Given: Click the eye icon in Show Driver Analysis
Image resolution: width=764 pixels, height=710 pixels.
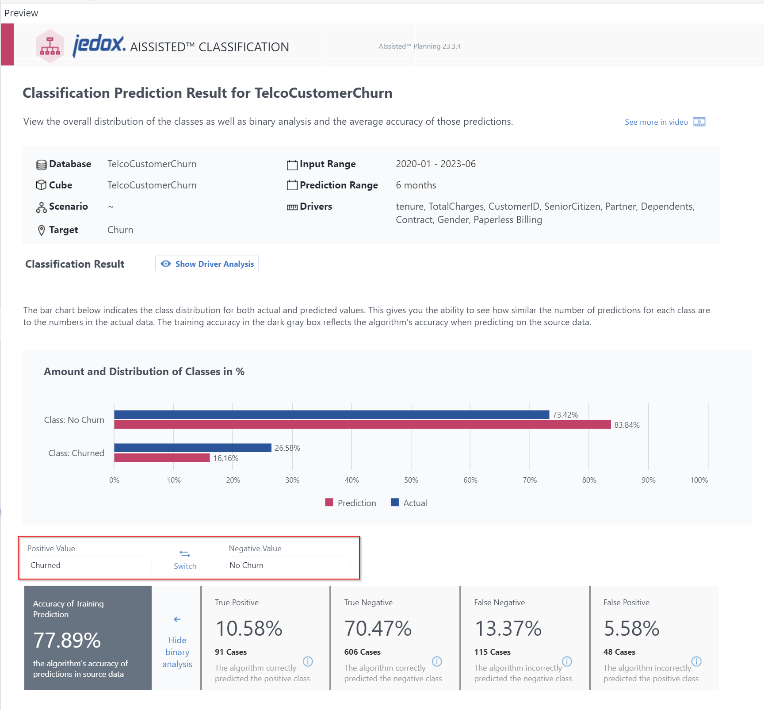Looking at the screenshot, I should click(166, 264).
